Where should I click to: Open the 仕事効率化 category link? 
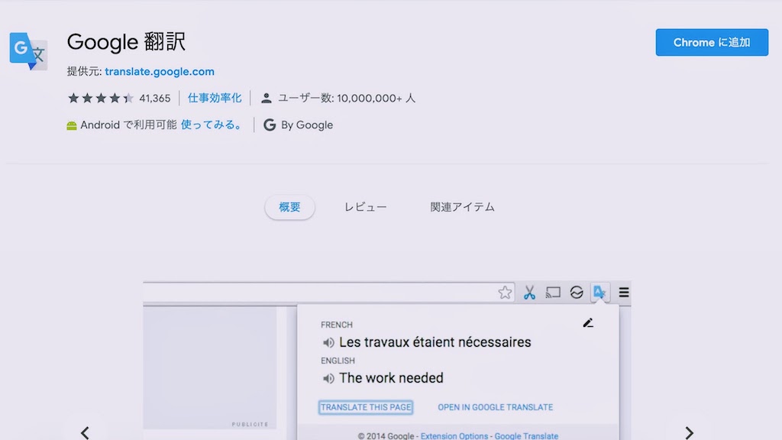pos(215,98)
